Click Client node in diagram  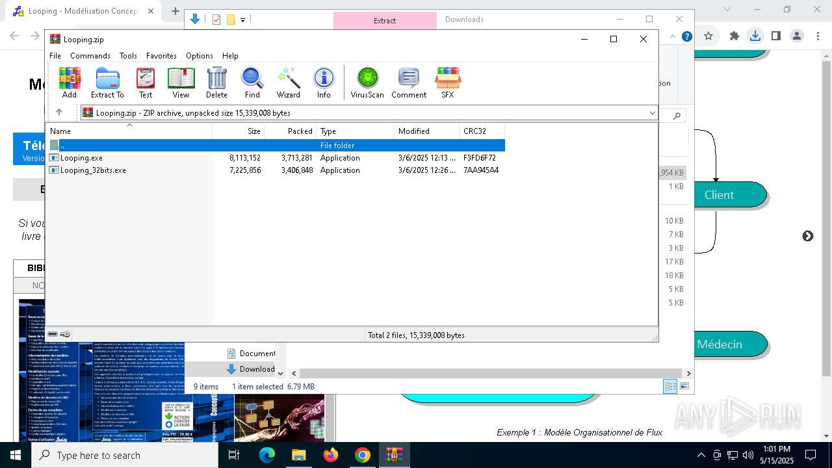click(719, 195)
